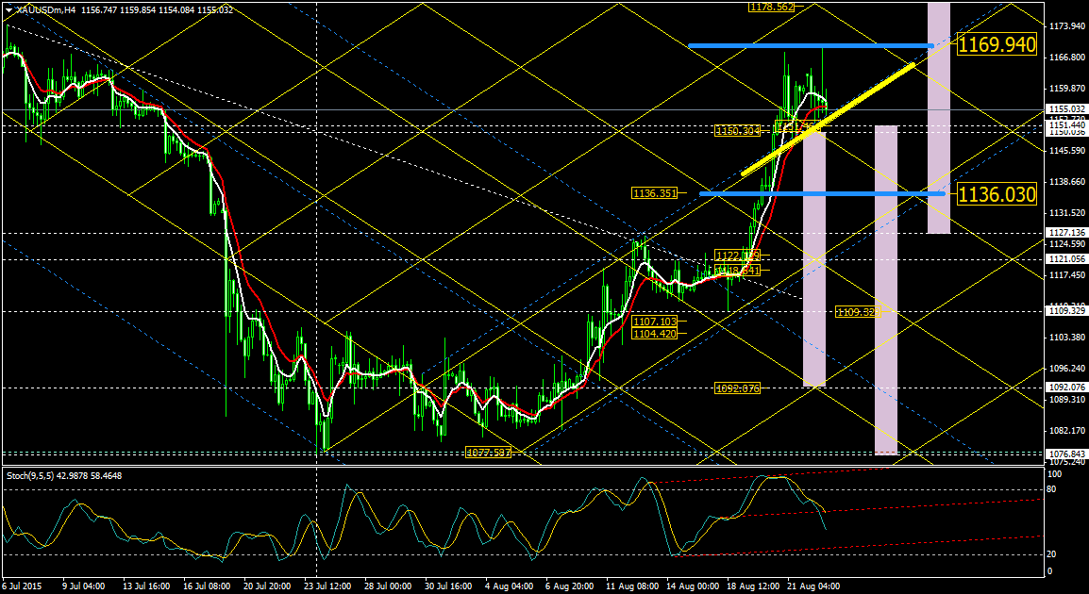Click the 1131.520 price-axis value
This screenshot has height=594, width=1089.
(x=1066, y=213)
